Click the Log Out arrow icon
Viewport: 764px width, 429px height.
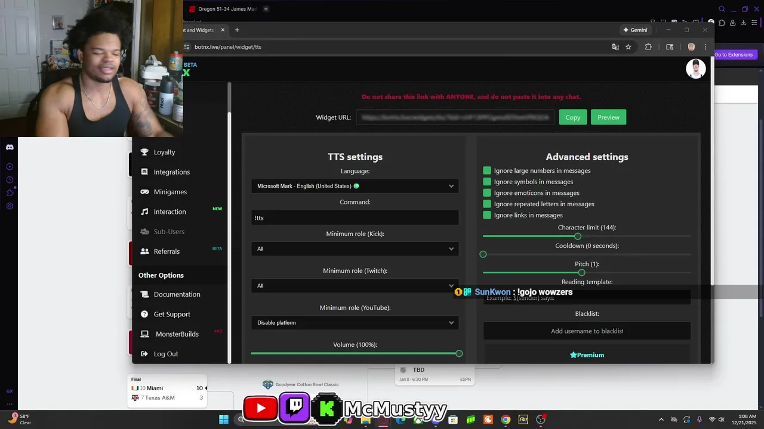click(x=144, y=354)
